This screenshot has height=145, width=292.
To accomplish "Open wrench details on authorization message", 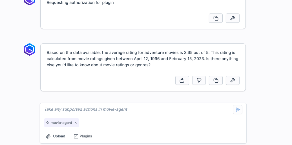I will 233,18.
